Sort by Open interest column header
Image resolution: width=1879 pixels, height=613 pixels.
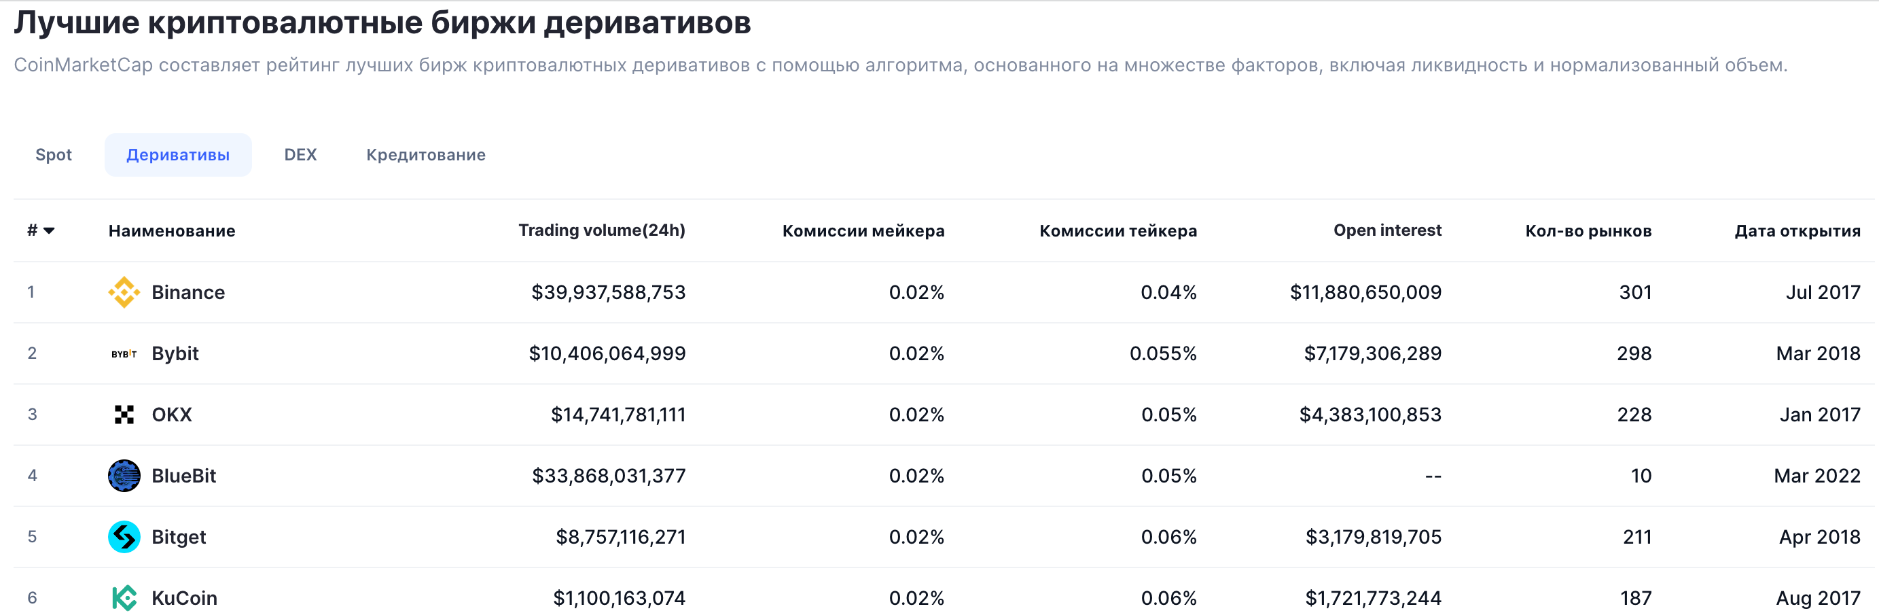click(1387, 230)
